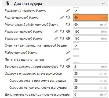Enable Печатать защиту от капель checkbox
Image resolution: width=109 pixels, height=98 pixels.
pos(76,59)
